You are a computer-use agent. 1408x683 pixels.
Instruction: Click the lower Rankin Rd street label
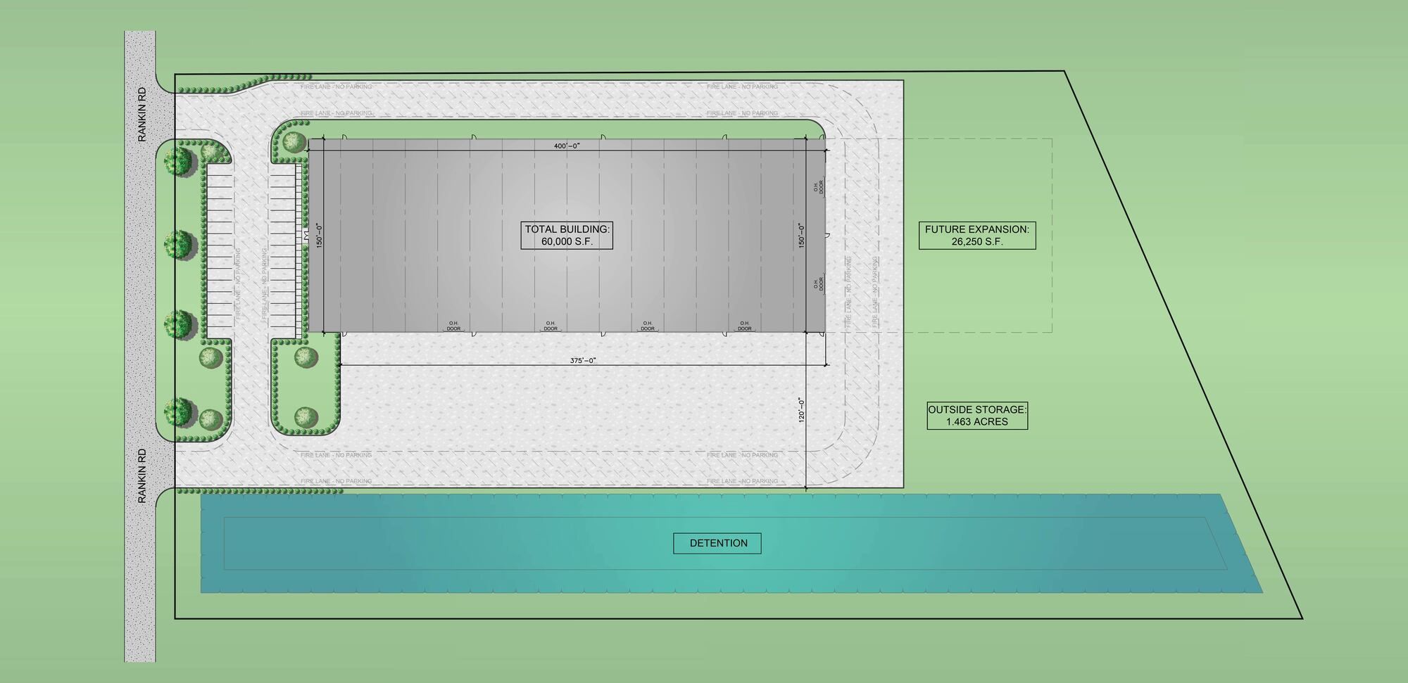tap(142, 475)
